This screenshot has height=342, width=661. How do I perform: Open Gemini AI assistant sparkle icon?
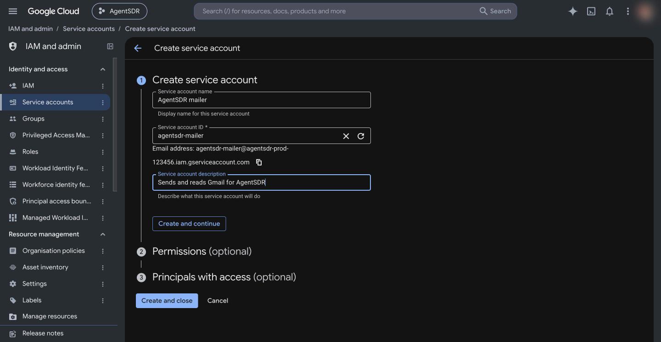point(572,11)
